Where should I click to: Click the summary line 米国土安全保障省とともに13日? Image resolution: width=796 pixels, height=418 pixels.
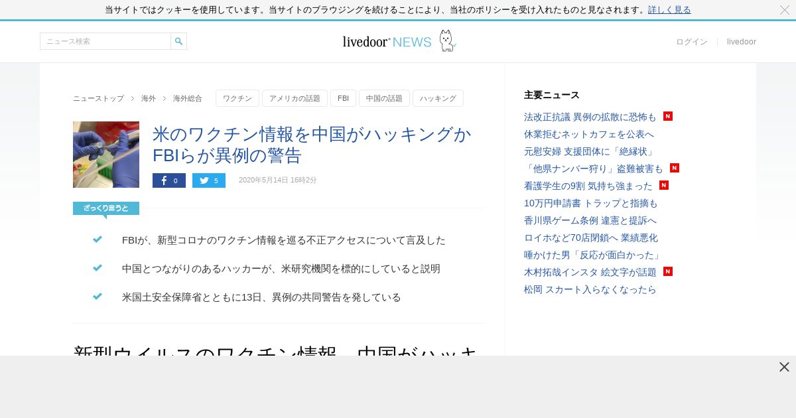[x=261, y=297]
